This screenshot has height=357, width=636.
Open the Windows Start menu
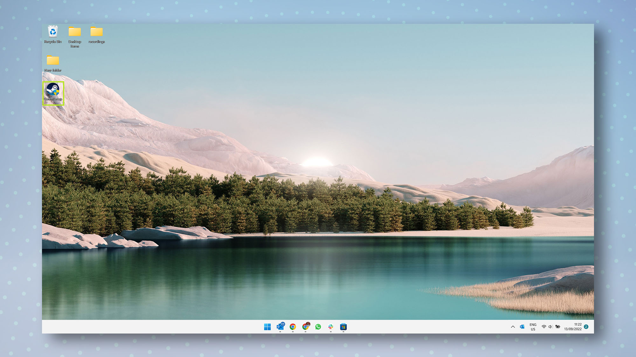click(267, 327)
